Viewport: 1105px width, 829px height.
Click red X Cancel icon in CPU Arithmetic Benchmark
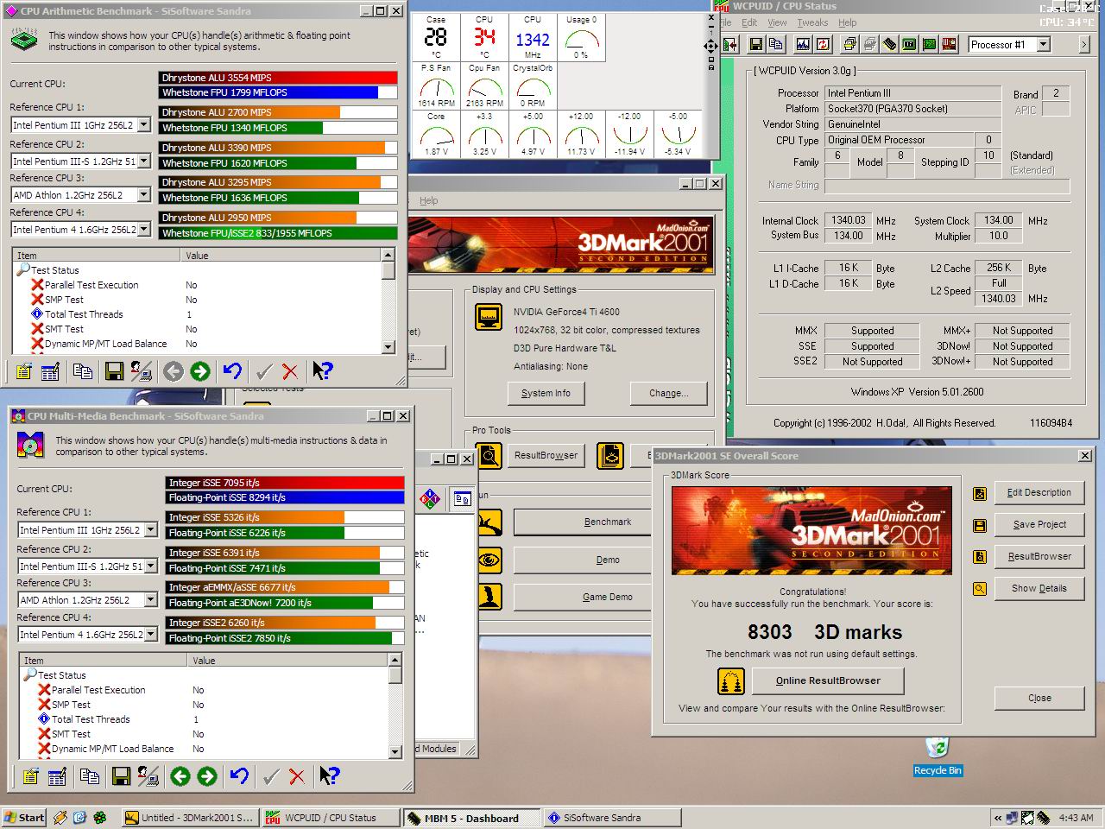[x=290, y=371]
